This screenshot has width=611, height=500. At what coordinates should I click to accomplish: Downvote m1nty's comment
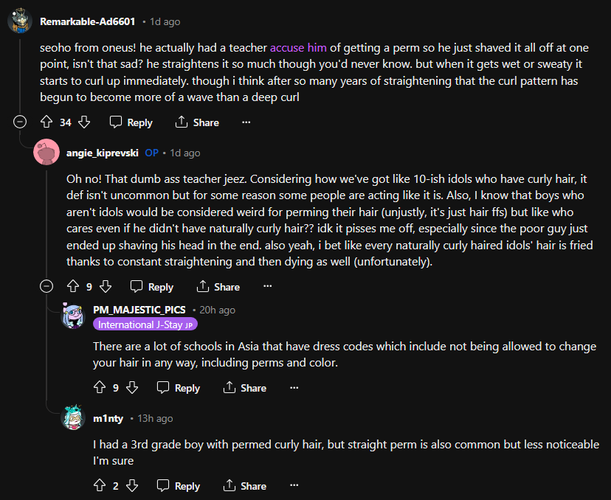click(132, 486)
